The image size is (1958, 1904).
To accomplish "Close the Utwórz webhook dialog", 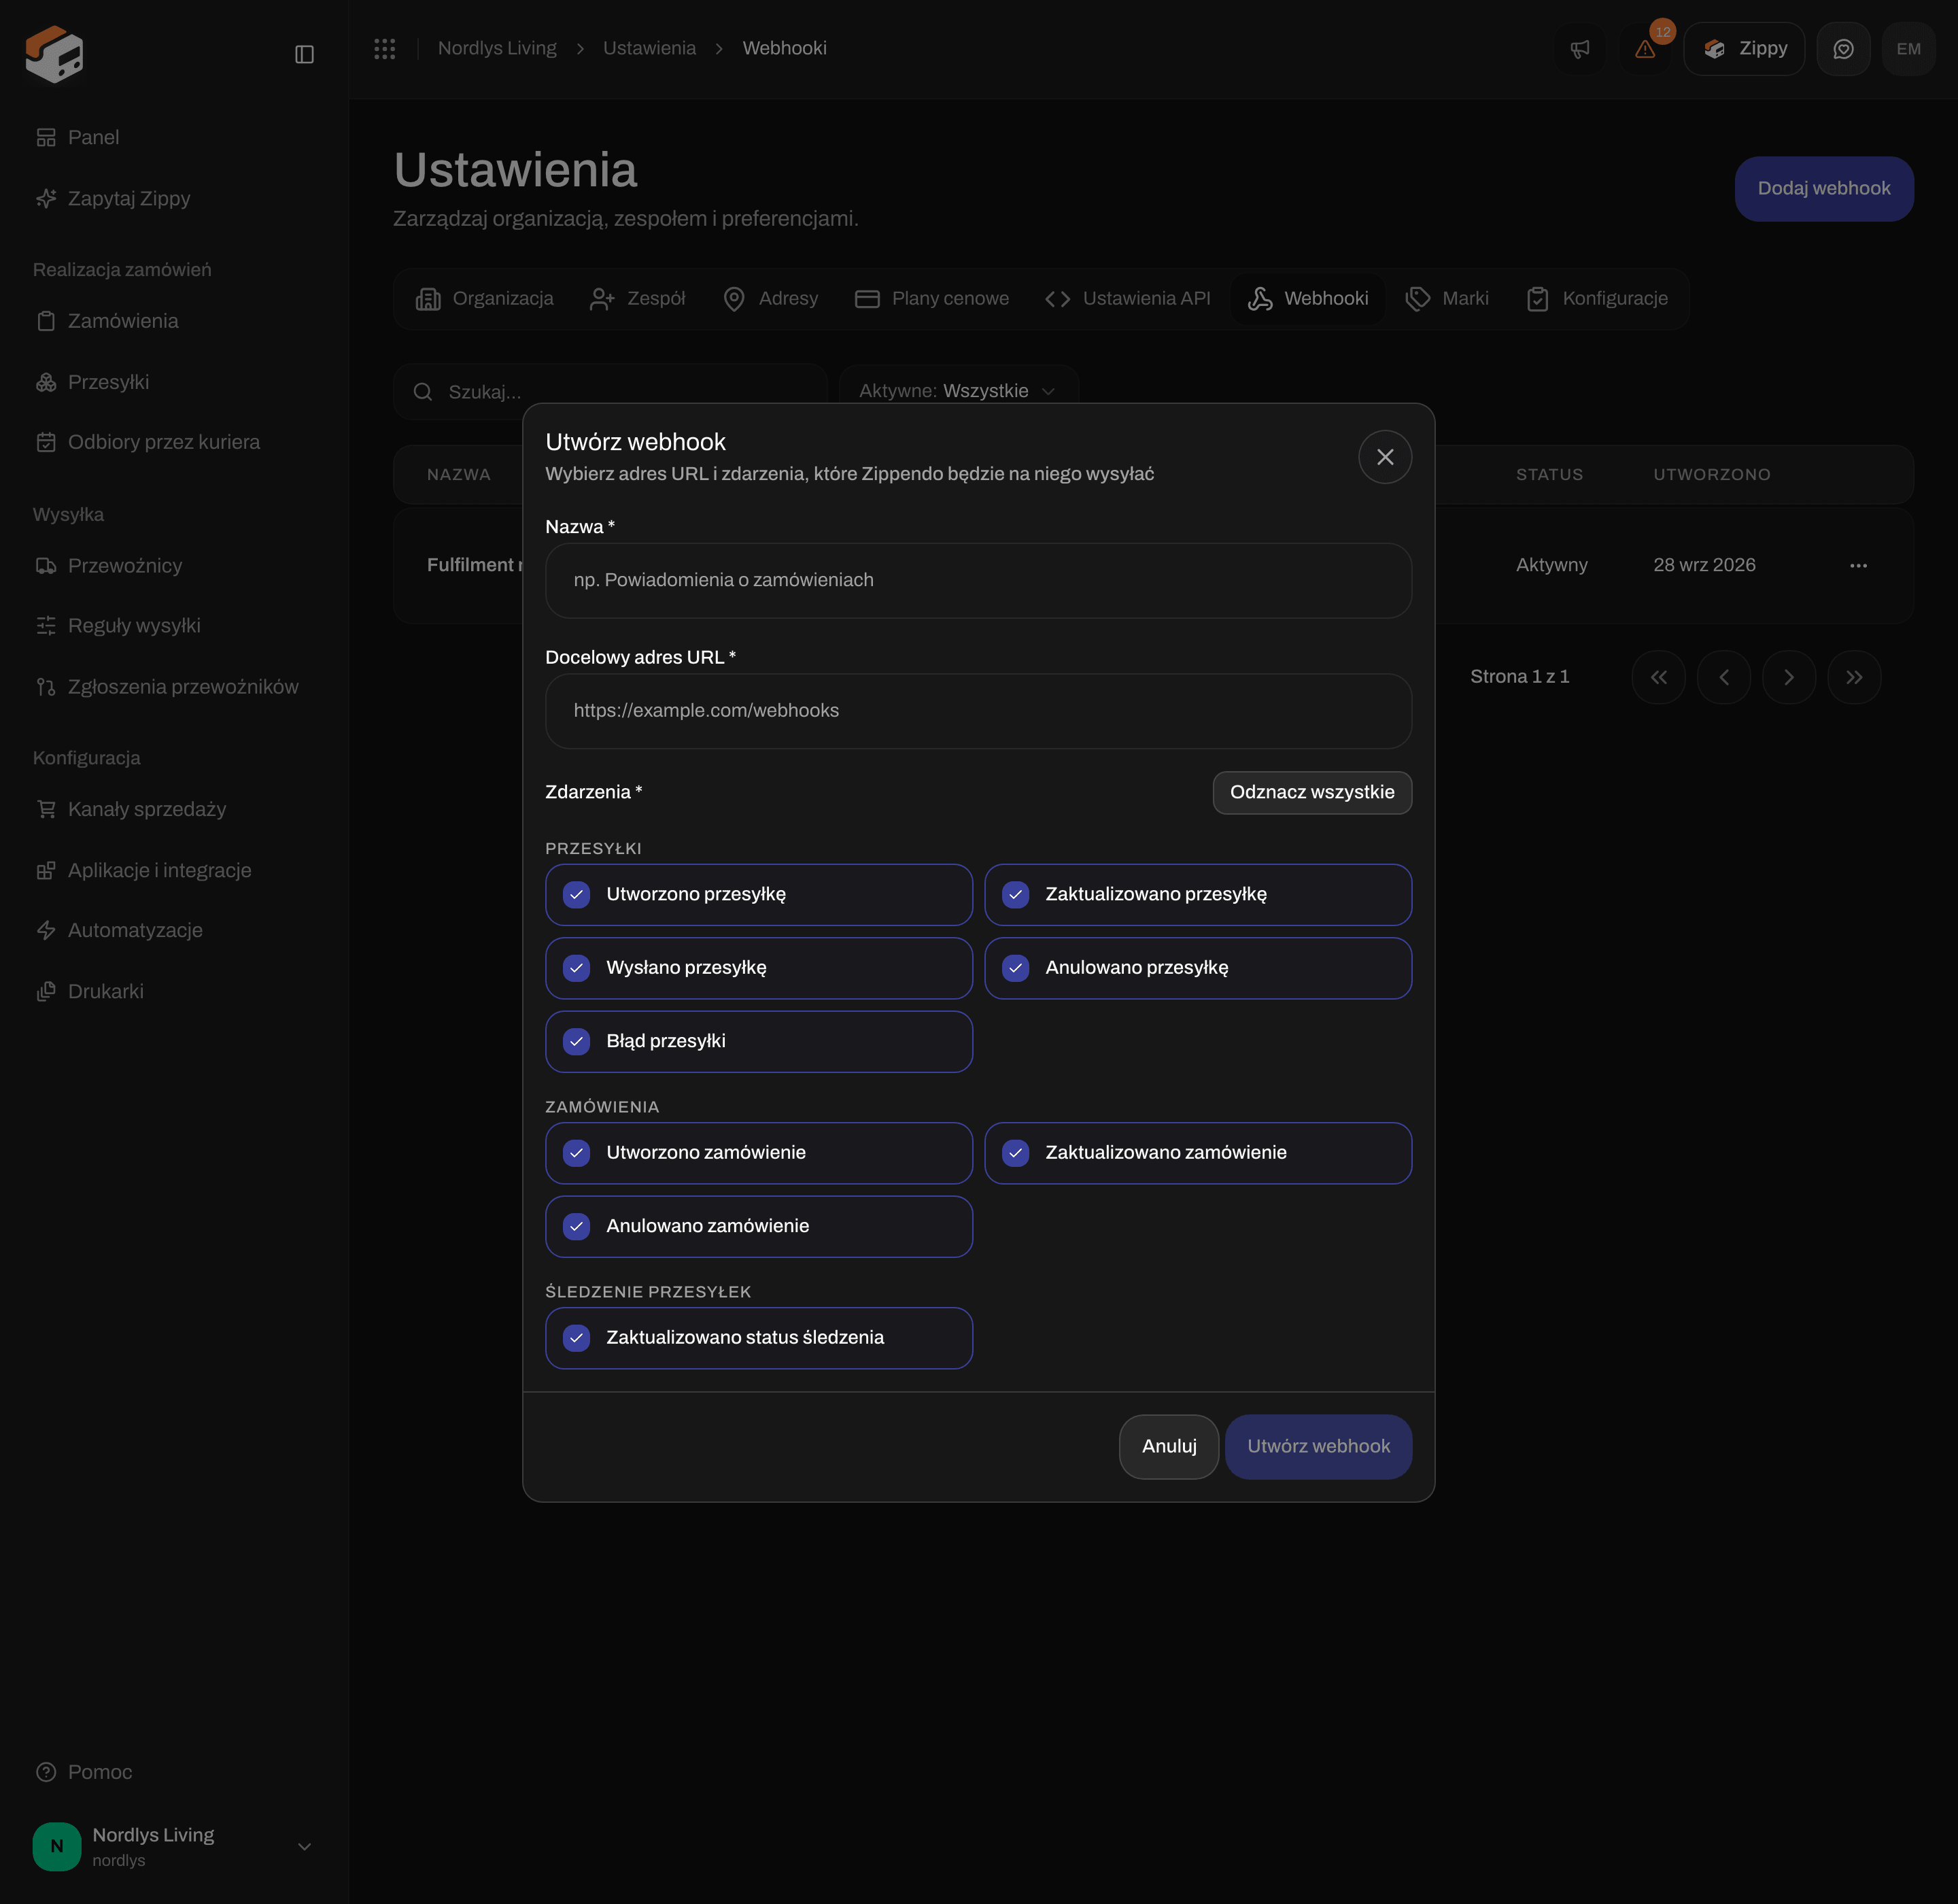I will click(1385, 457).
